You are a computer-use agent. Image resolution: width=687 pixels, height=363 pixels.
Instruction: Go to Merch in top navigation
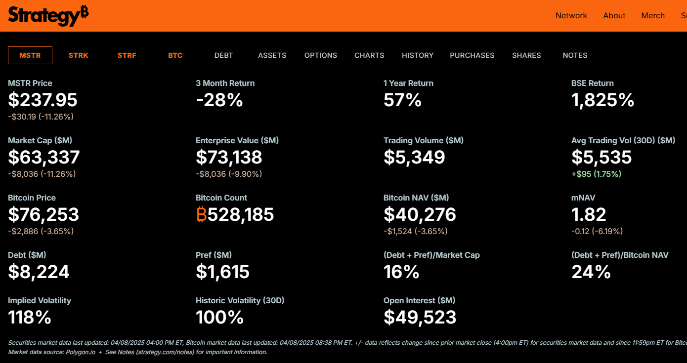click(653, 16)
